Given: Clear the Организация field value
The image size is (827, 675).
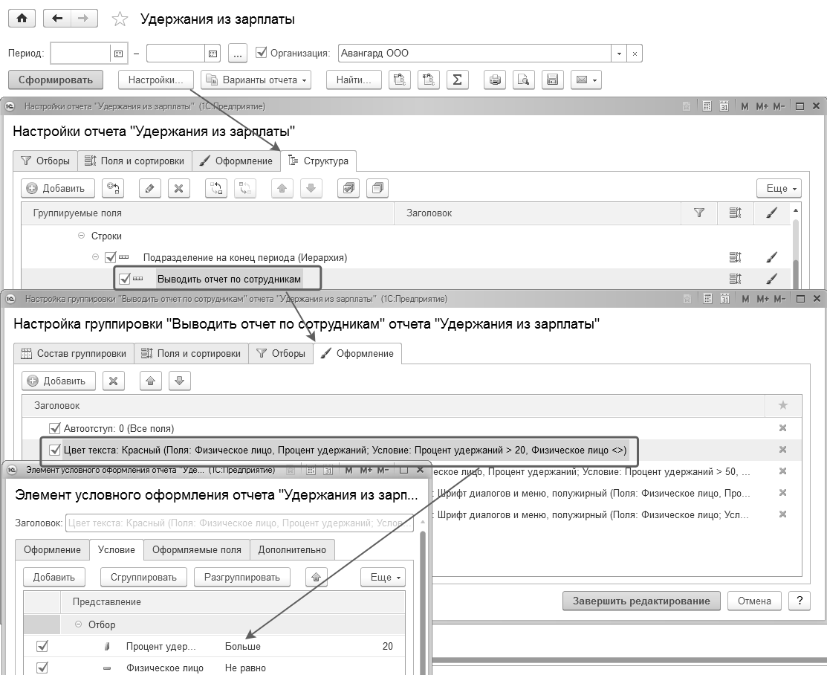Looking at the screenshot, I should 635,54.
